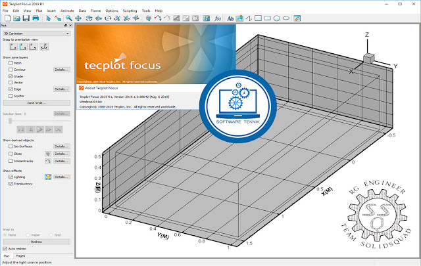Click the f(x) data alter icon

(x=217, y=18)
